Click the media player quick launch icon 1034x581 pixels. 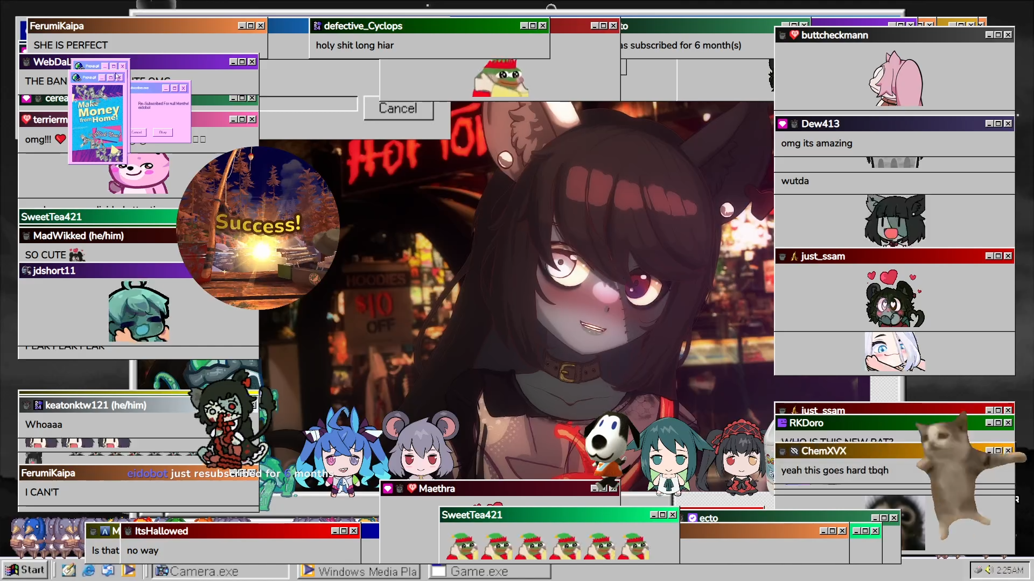(129, 570)
